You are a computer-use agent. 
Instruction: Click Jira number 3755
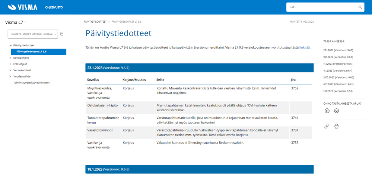pyautogui.click(x=295, y=143)
